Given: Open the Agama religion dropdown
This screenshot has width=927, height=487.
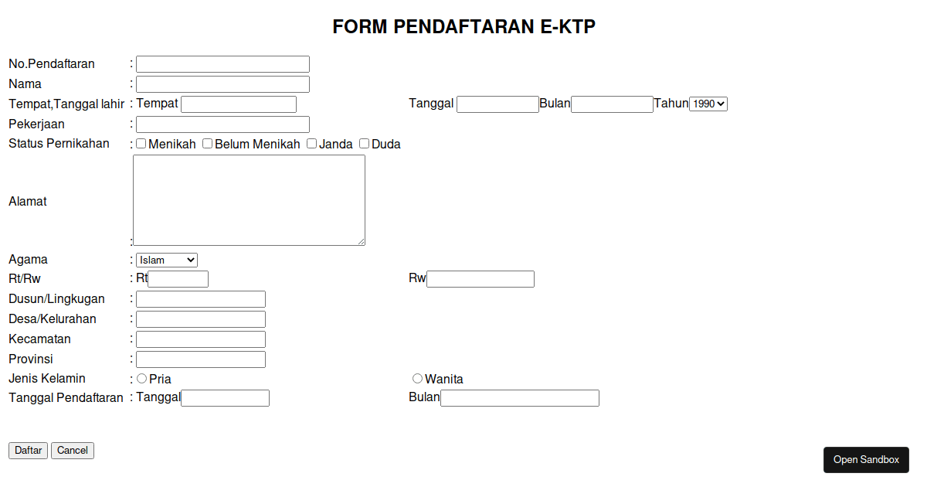Looking at the screenshot, I should 166,259.
